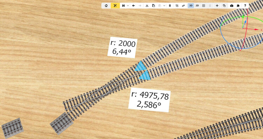Click the link objects chain icon

pyautogui.click(x=183, y=6)
